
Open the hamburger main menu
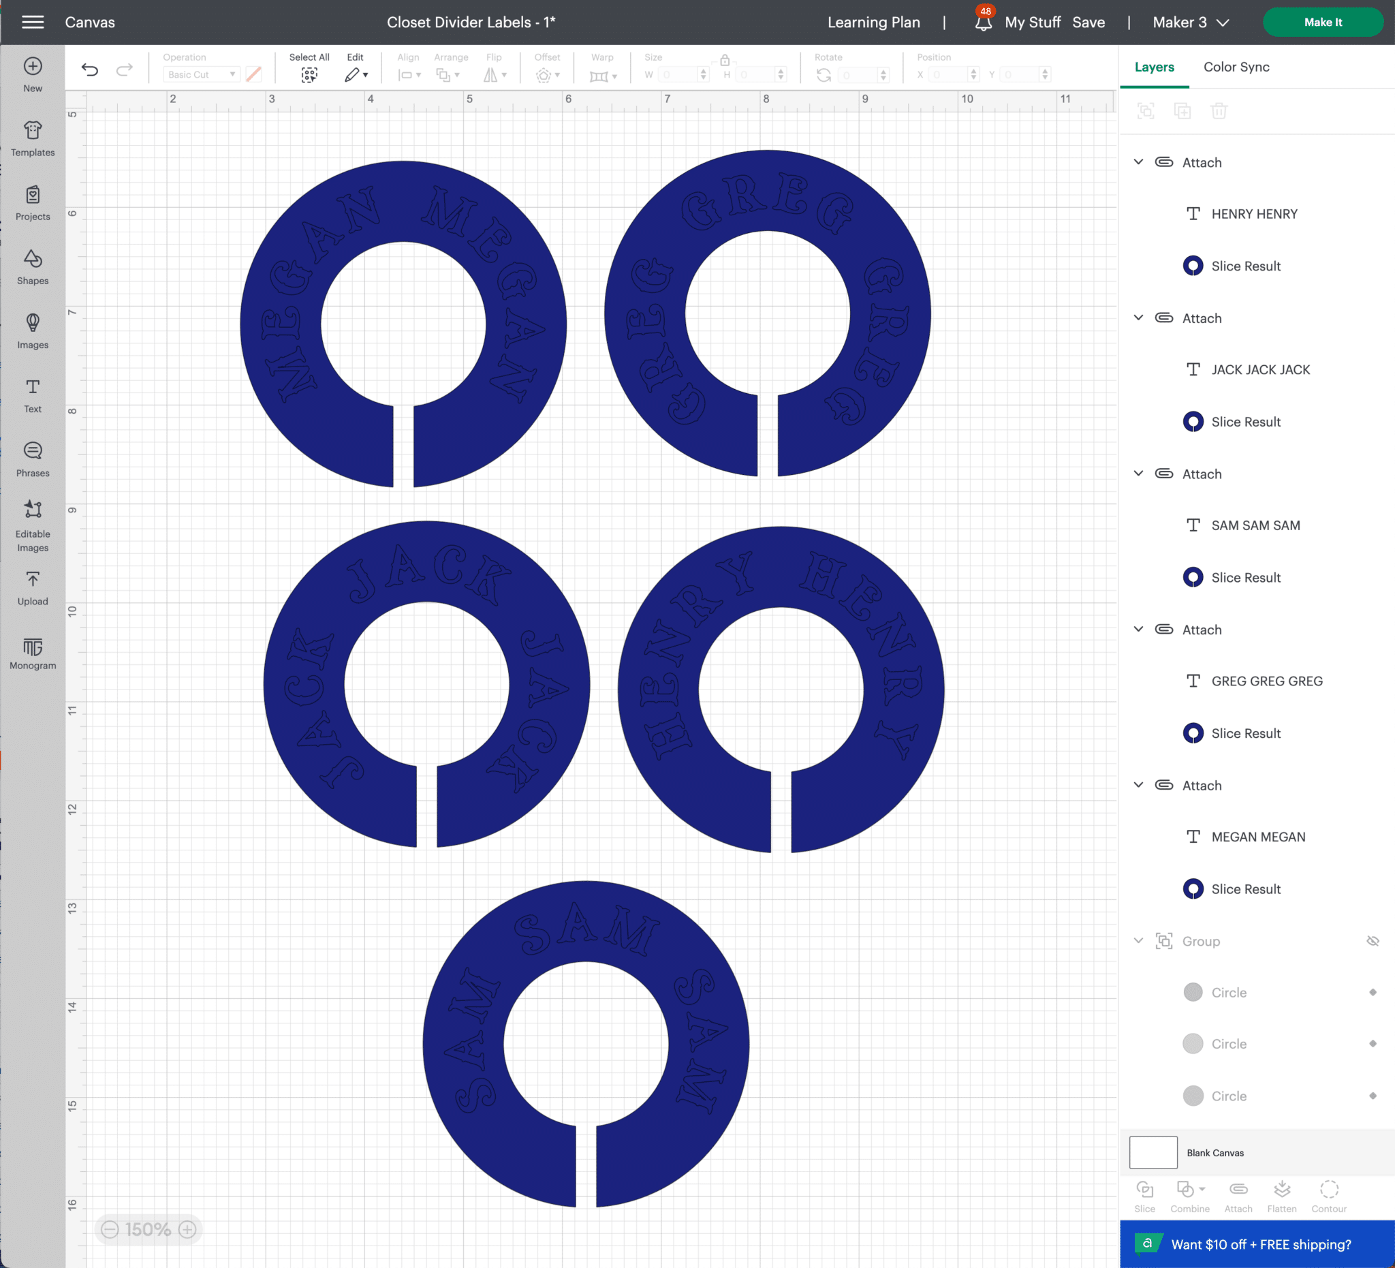tap(33, 22)
